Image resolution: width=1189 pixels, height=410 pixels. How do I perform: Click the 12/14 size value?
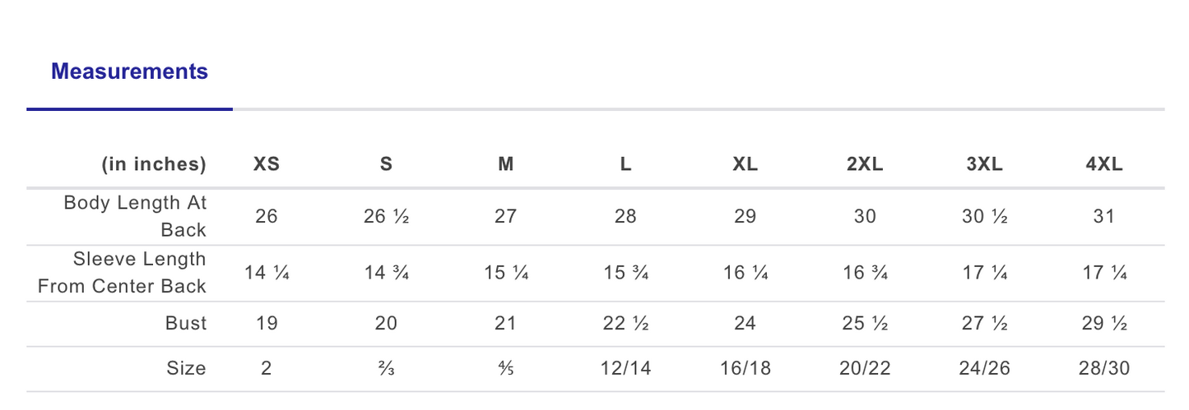tap(626, 369)
